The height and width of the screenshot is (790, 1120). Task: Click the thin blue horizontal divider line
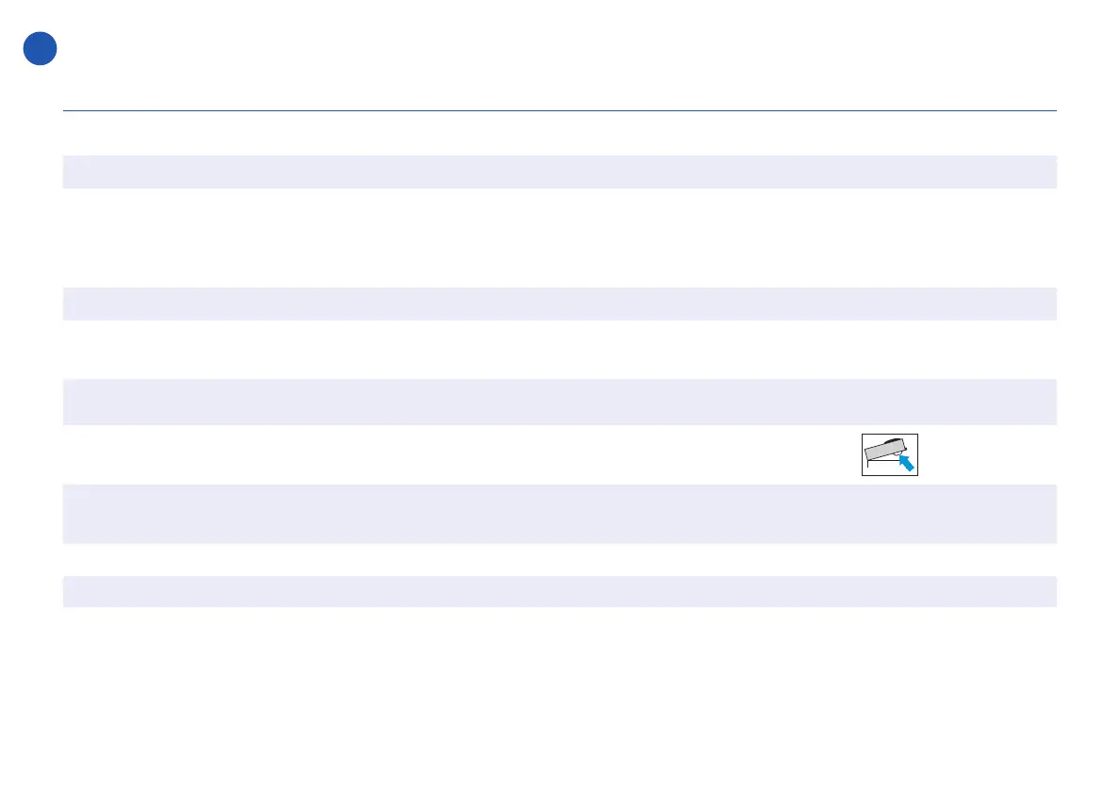(x=559, y=110)
